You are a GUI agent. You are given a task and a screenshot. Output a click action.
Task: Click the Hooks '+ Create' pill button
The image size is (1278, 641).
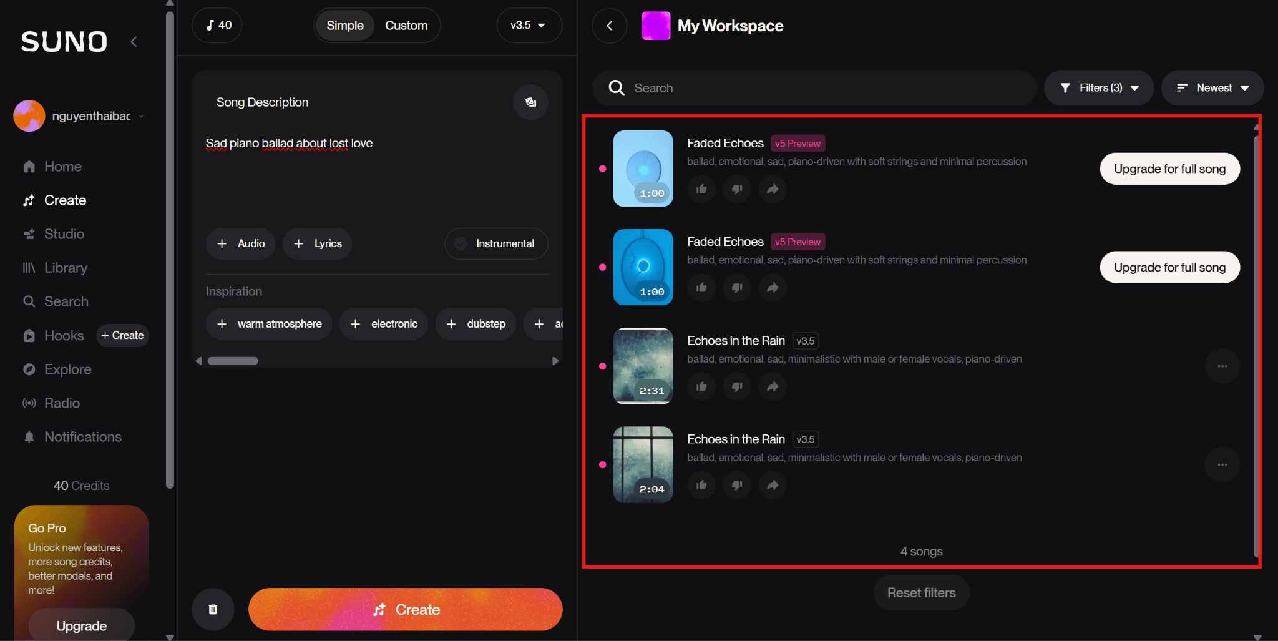tap(122, 335)
